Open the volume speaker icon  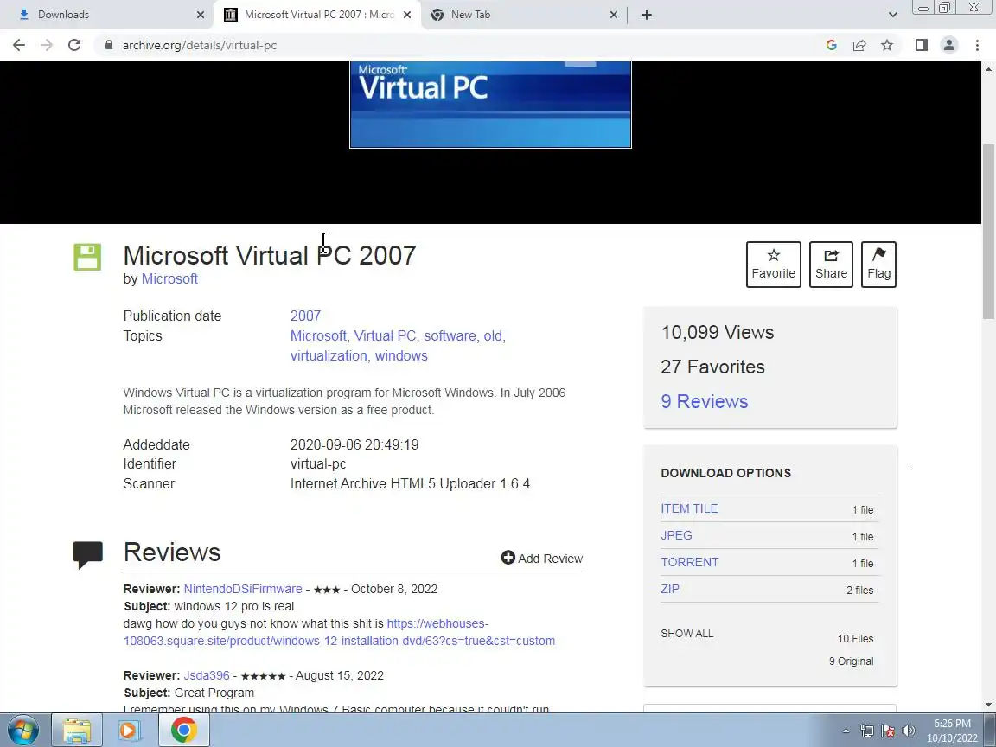[x=909, y=731]
